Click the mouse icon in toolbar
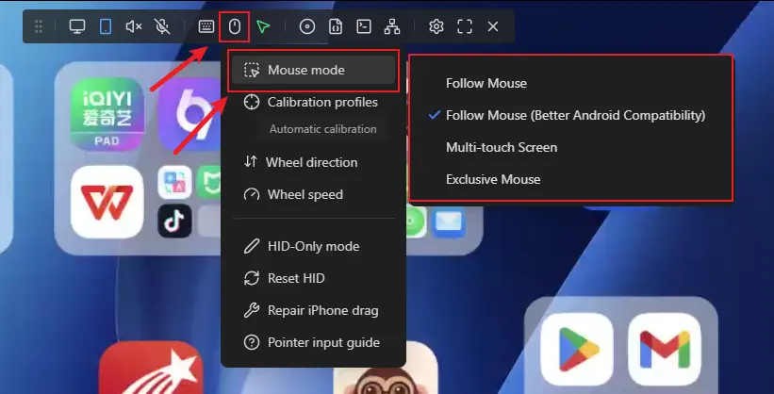The width and height of the screenshot is (774, 394). 235,26
